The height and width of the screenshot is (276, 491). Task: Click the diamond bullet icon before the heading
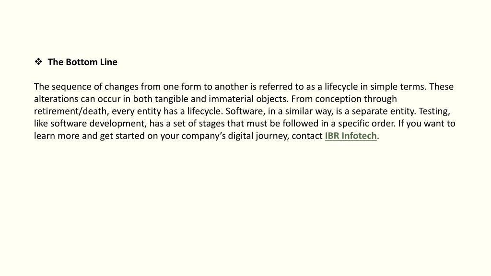click(38, 62)
